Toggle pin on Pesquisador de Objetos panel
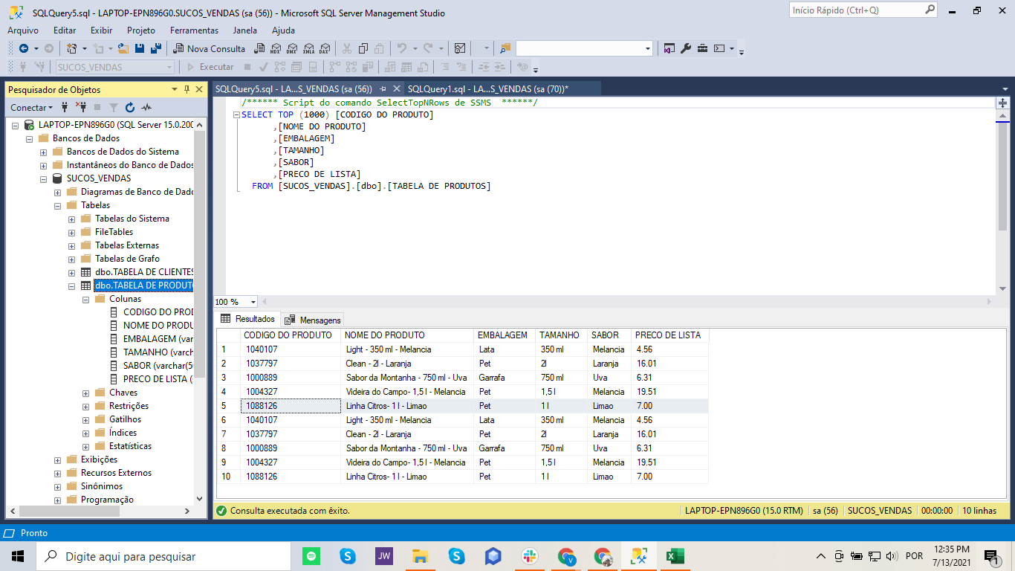Screen dimensions: 1015x571 [x=186, y=89]
